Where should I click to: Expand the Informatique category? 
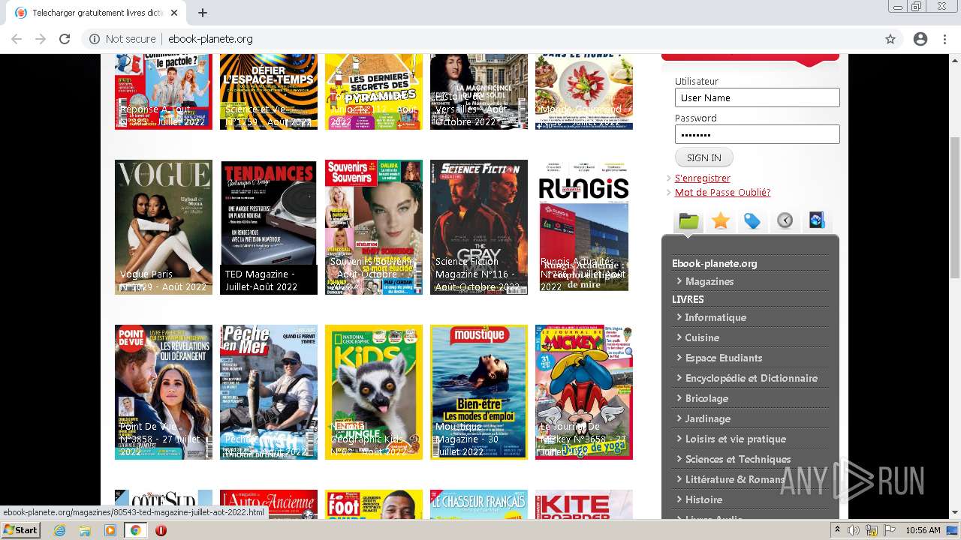click(x=715, y=317)
